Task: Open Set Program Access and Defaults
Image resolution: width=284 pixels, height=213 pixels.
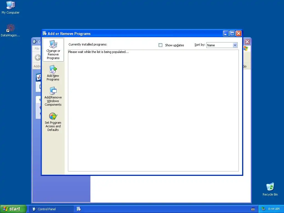Action: point(53,122)
